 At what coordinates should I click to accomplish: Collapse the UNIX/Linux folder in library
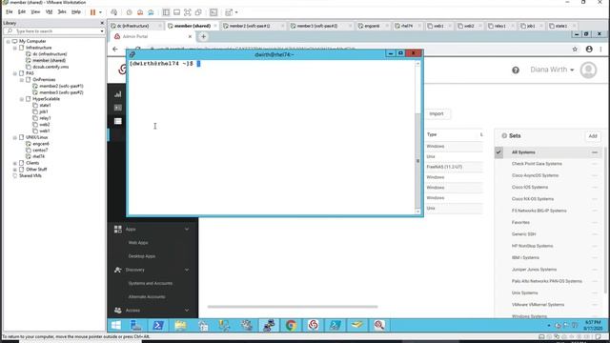15,137
